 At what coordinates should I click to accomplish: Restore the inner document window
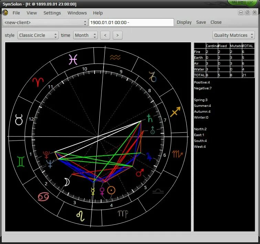click(x=248, y=12)
